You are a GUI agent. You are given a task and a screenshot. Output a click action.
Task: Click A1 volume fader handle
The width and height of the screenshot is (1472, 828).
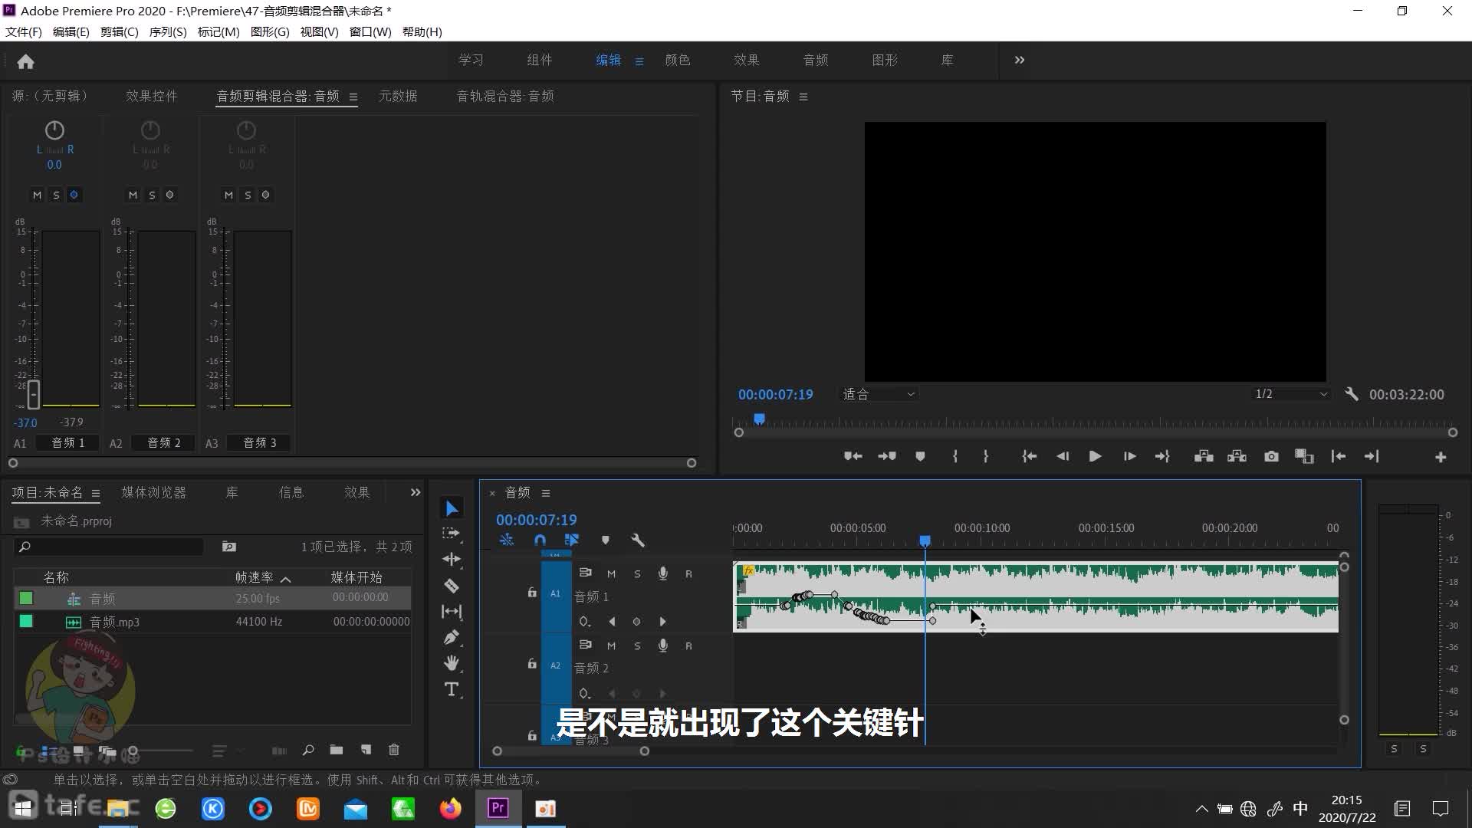pos(33,394)
